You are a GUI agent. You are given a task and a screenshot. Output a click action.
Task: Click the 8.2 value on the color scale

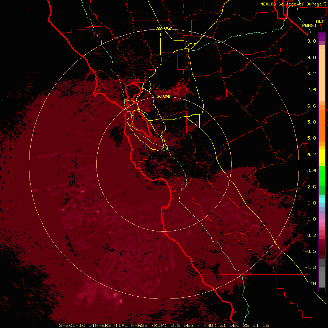[x=312, y=73]
